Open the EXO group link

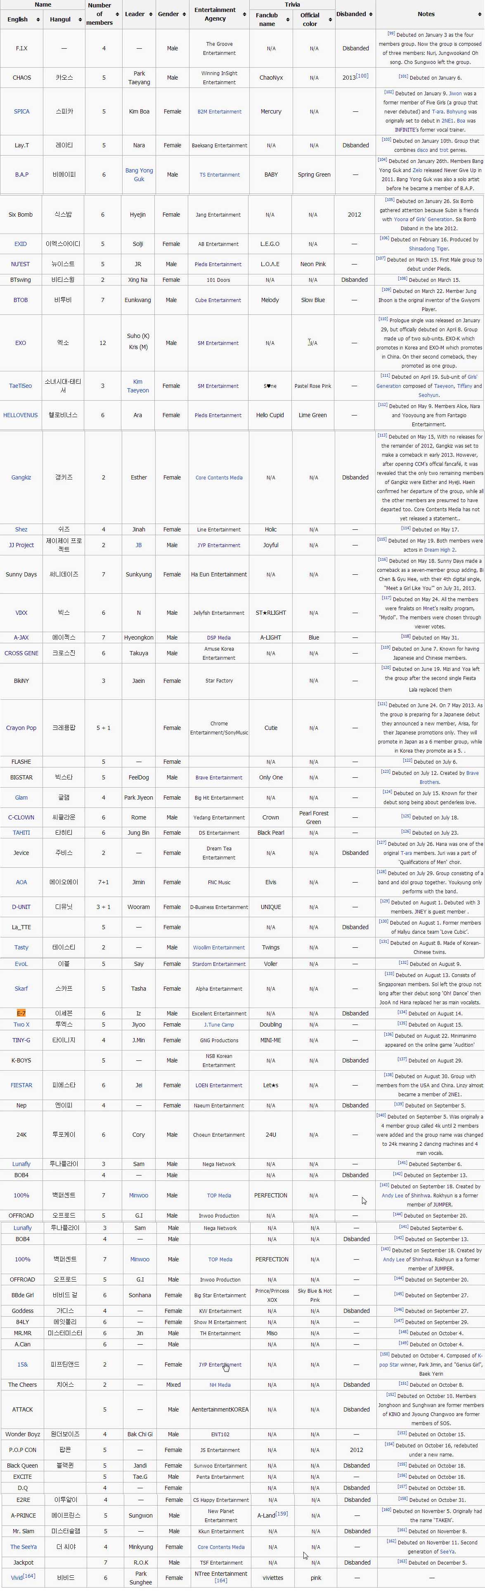pos(20,343)
